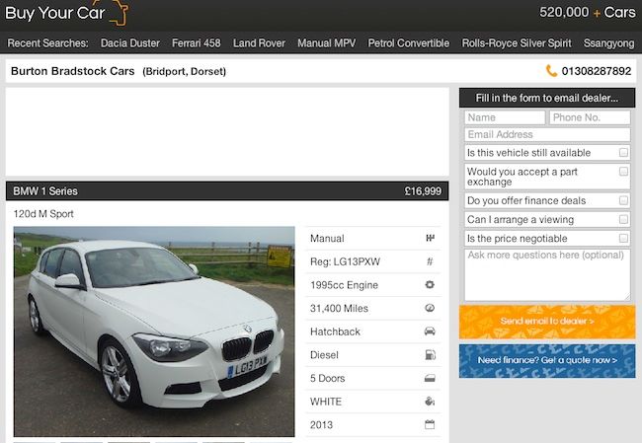Click the door icon beside 5 Doors
The width and height of the screenshot is (642, 443).
coord(430,378)
